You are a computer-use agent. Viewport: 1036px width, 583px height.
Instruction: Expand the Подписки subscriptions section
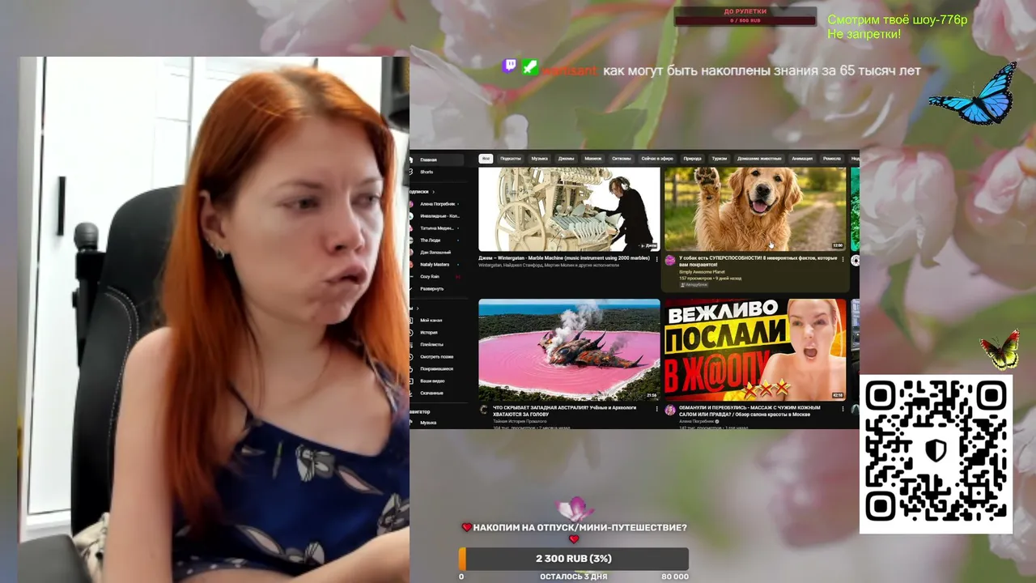click(x=421, y=192)
